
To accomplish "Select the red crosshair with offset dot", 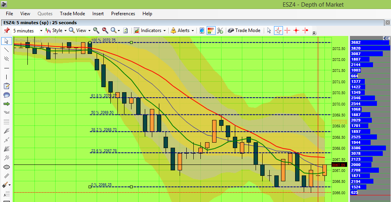I will (x=305, y=30).
